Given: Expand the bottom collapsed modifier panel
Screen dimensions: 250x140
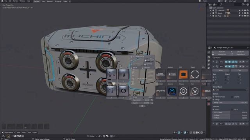Looking at the screenshot, I should click(x=213, y=124).
